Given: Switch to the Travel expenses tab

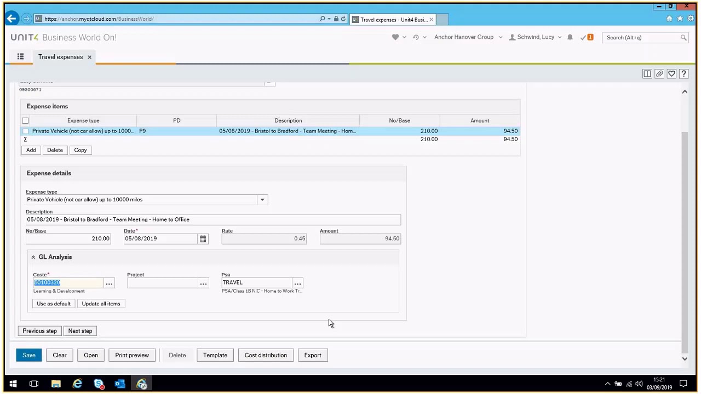Looking at the screenshot, I should 60,57.
